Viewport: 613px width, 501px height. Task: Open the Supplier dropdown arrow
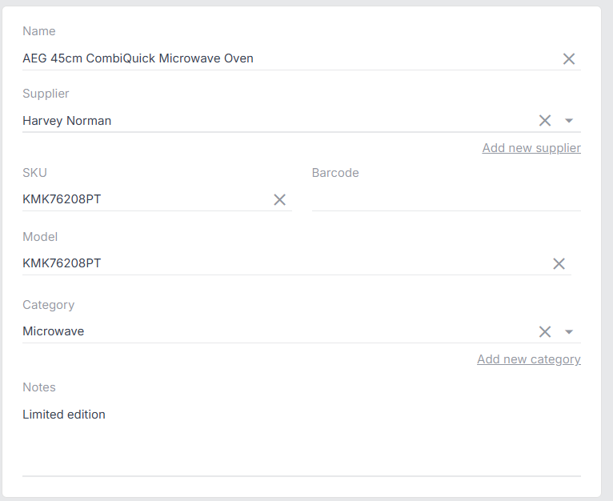point(569,121)
